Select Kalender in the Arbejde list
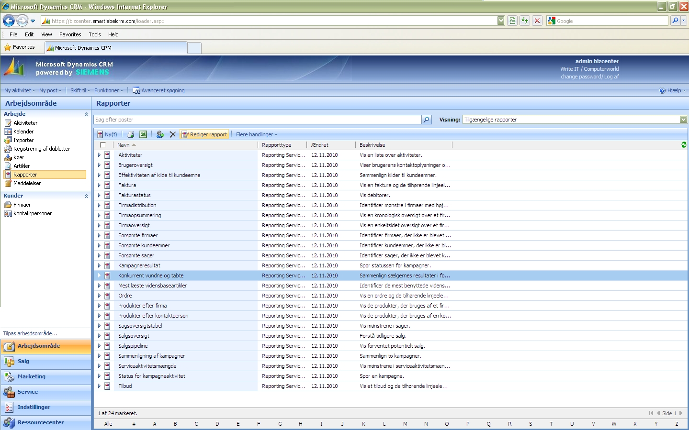 pos(23,132)
